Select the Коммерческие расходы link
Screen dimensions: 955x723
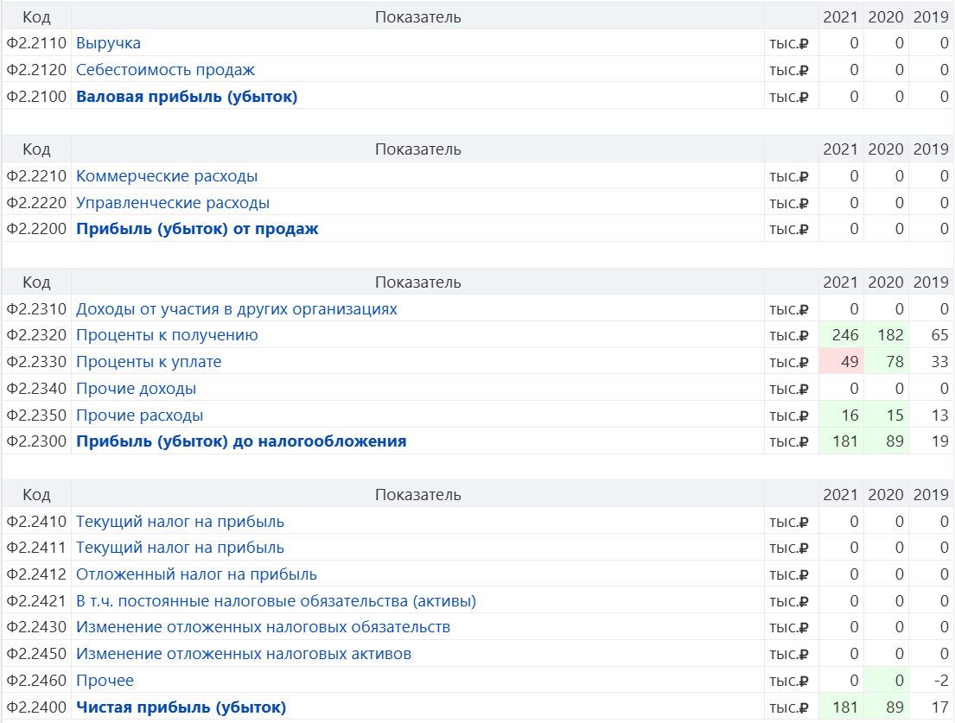(x=167, y=176)
